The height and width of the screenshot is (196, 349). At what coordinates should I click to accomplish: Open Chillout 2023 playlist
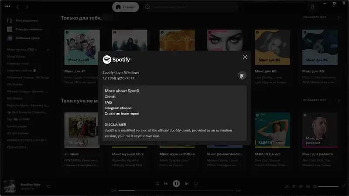(x=17, y=147)
